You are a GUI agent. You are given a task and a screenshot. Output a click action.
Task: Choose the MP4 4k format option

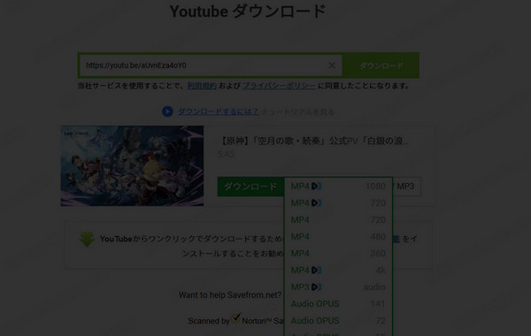click(338, 270)
